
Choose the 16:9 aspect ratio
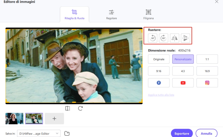click(207, 71)
